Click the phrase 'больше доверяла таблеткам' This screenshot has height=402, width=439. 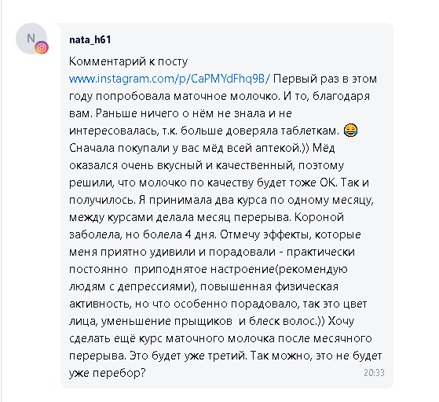(x=259, y=131)
